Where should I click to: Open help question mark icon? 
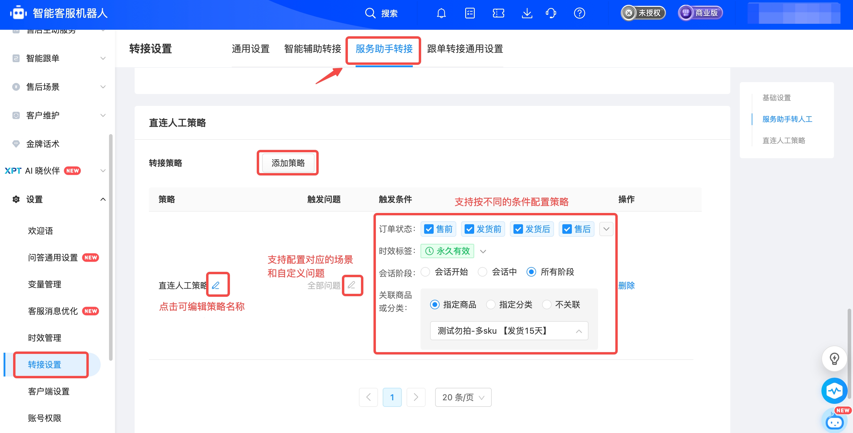[579, 13]
